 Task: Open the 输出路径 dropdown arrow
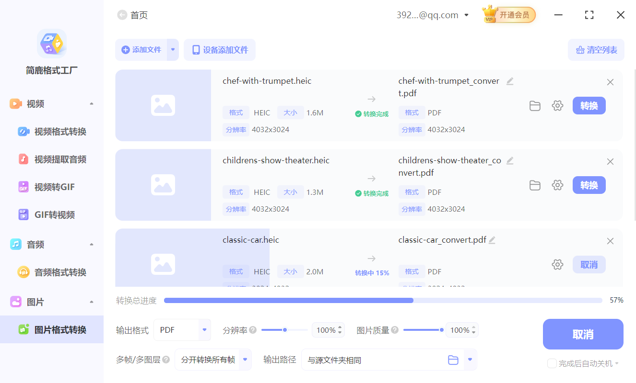469,360
